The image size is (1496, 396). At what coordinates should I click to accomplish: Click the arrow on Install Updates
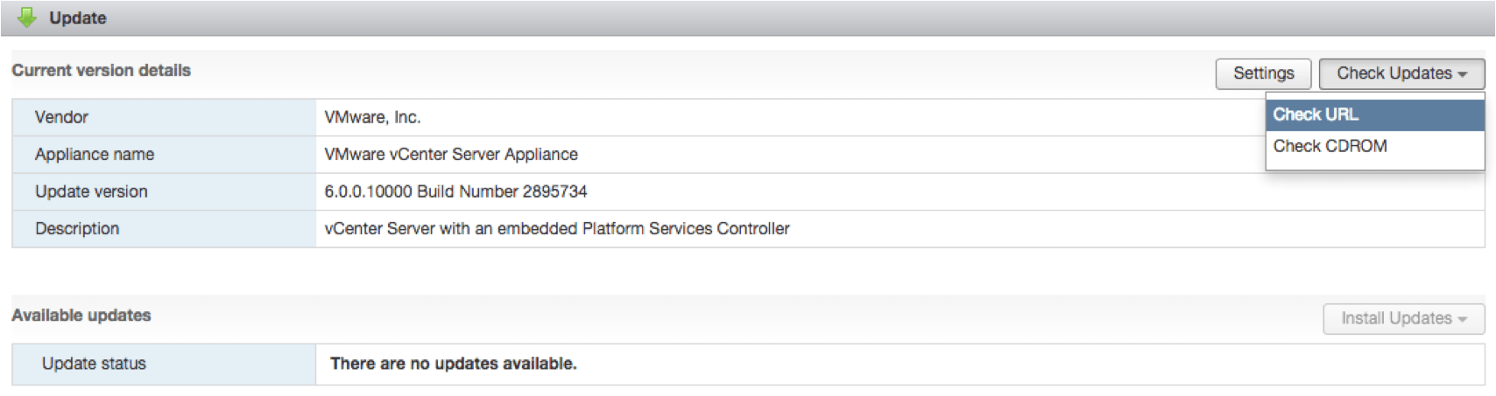[1463, 319]
